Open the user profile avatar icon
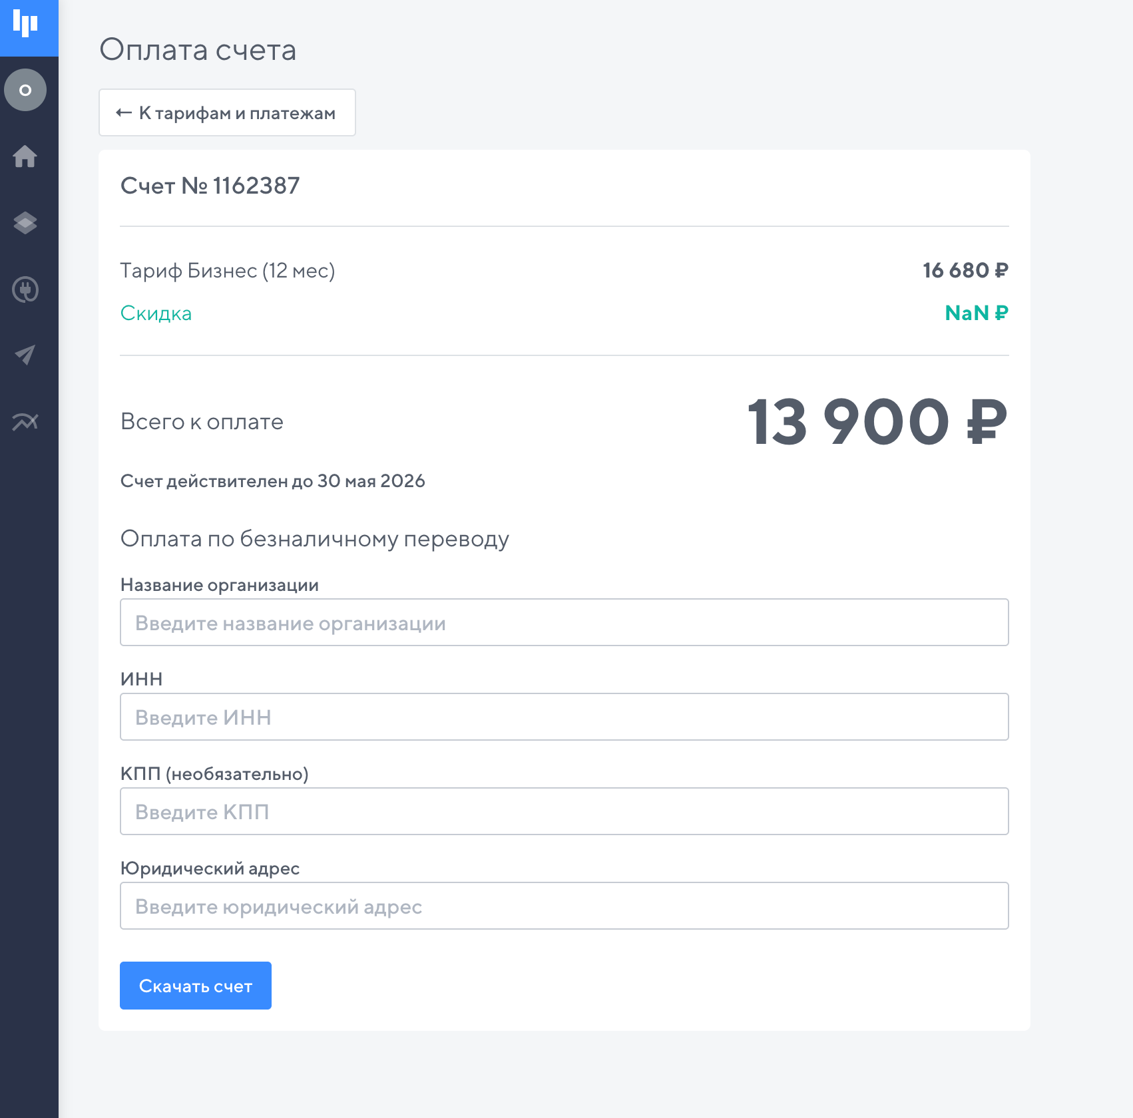The height and width of the screenshot is (1118, 1133). click(x=25, y=90)
